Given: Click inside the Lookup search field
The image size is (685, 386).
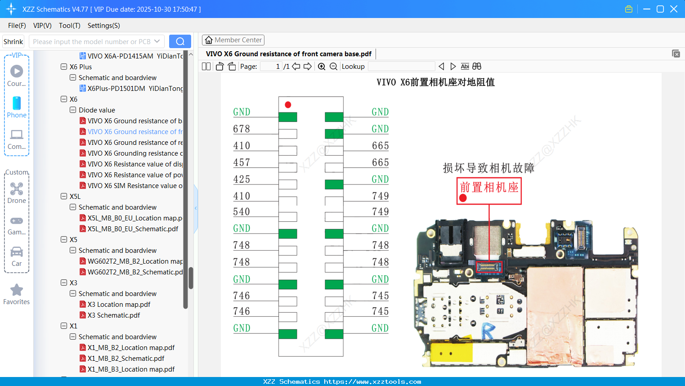Looking at the screenshot, I should pos(402,66).
